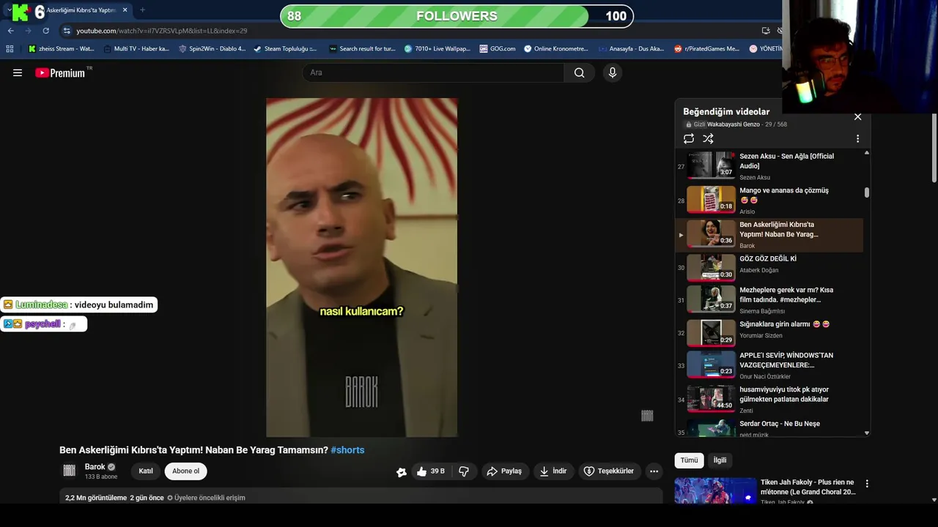Click the playlist scroll-down arrow

[867, 433]
